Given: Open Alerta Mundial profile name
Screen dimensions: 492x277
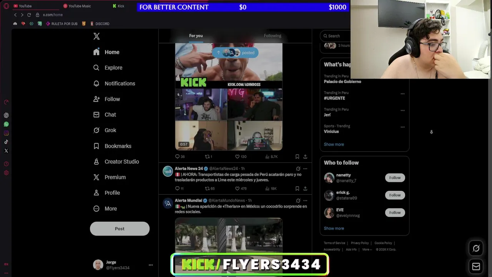Looking at the screenshot, I should pos(188,200).
